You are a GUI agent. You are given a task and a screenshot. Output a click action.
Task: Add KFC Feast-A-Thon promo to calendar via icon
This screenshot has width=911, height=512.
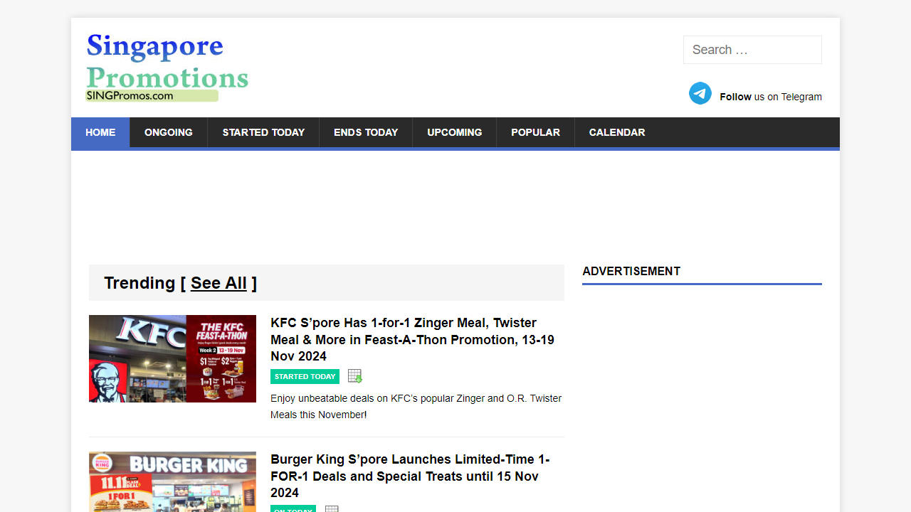pos(354,375)
